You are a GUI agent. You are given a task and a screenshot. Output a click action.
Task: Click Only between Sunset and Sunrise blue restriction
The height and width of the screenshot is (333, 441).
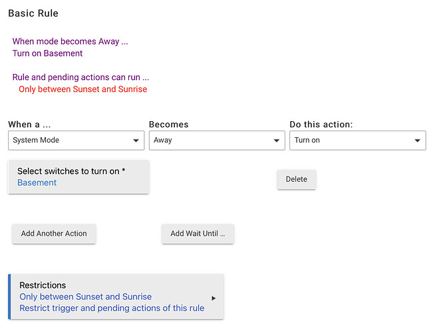(x=86, y=296)
